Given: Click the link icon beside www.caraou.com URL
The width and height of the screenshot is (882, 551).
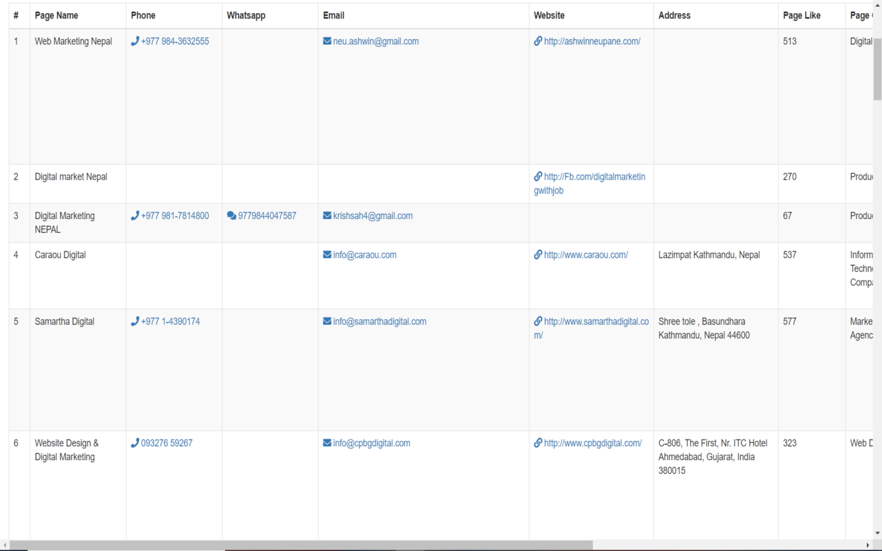Looking at the screenshot, I should 538,255.
